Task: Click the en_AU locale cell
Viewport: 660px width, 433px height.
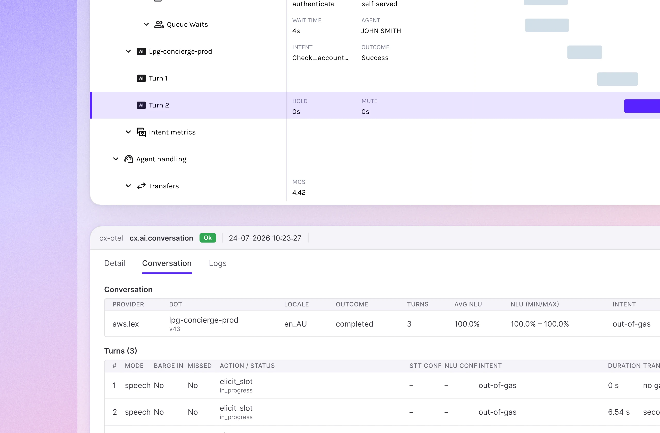Action: coord(295,324)
